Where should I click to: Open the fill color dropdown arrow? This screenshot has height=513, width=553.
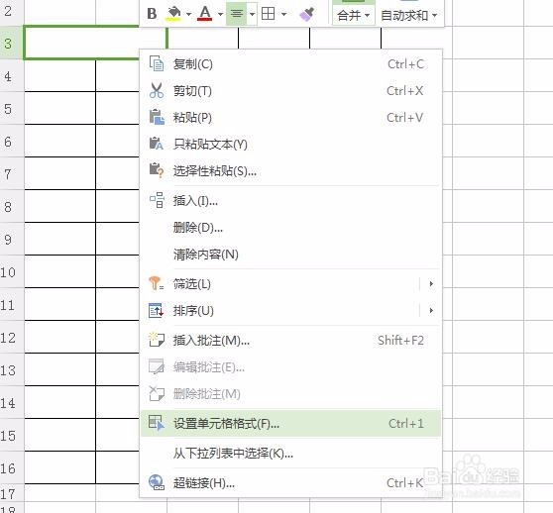tap(188, 14)
